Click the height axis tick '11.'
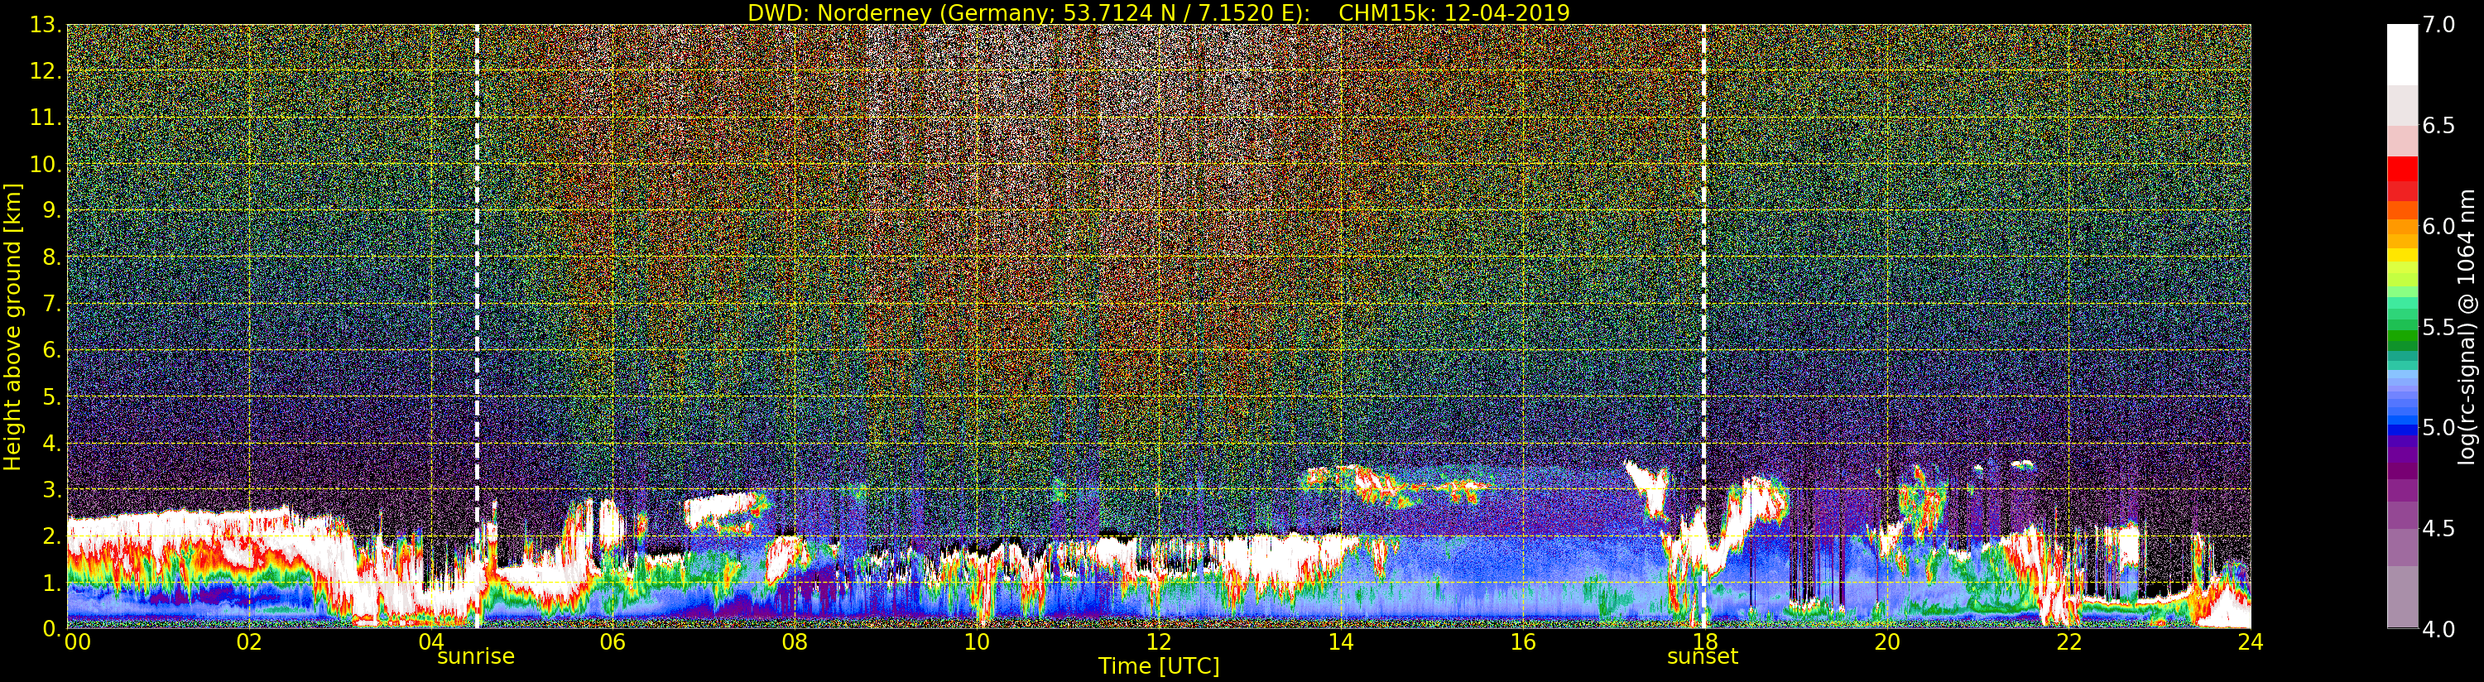 pyautogui.click(x=46, y=118)
